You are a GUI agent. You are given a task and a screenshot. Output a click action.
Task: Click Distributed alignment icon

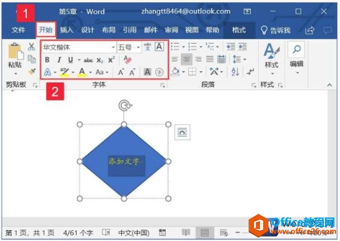coord(222,59)
